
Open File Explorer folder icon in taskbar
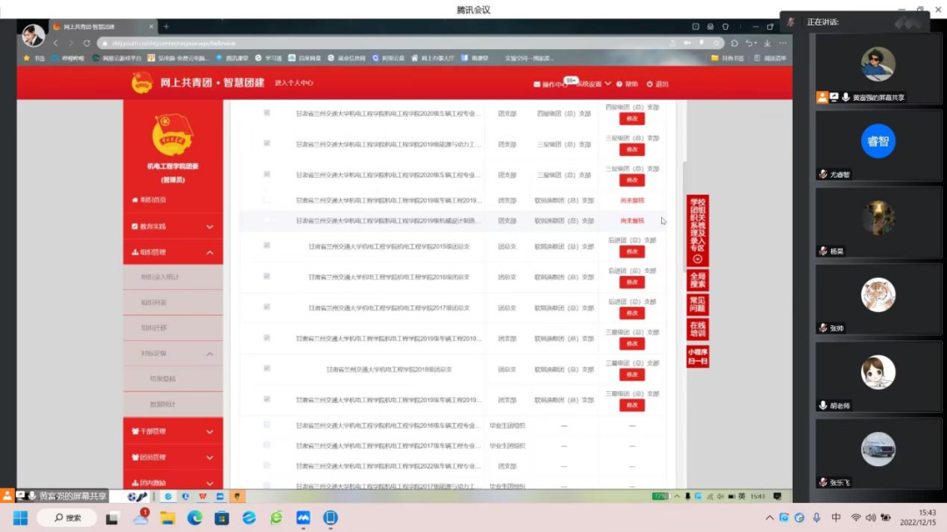pyautogui.click(x=167, y=517)
